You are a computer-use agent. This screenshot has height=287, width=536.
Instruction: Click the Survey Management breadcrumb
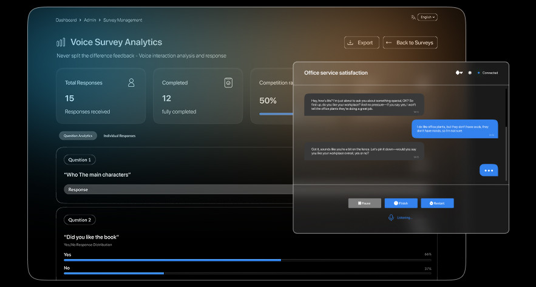point(123,20)
